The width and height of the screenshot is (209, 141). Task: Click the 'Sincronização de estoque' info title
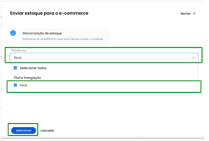pyautogui.click(x=42, y=33)
